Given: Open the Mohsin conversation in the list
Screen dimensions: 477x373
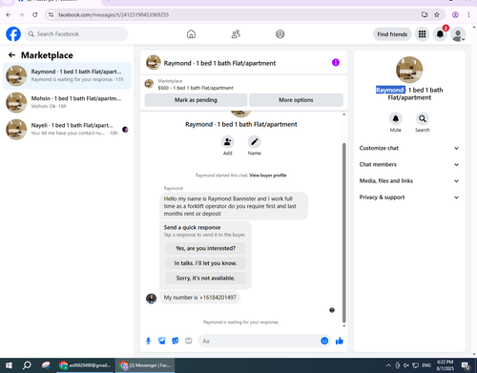Looking at the screenshot, I should click(x=67, y=102).
